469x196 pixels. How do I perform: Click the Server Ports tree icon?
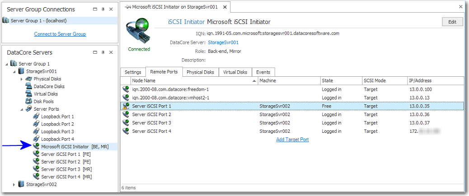click(29, 109)
